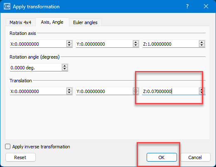Increase rotation angle with up arrow
Image resolution: width=216 pixels, height=167 pixels.
(x=65, y=66)
